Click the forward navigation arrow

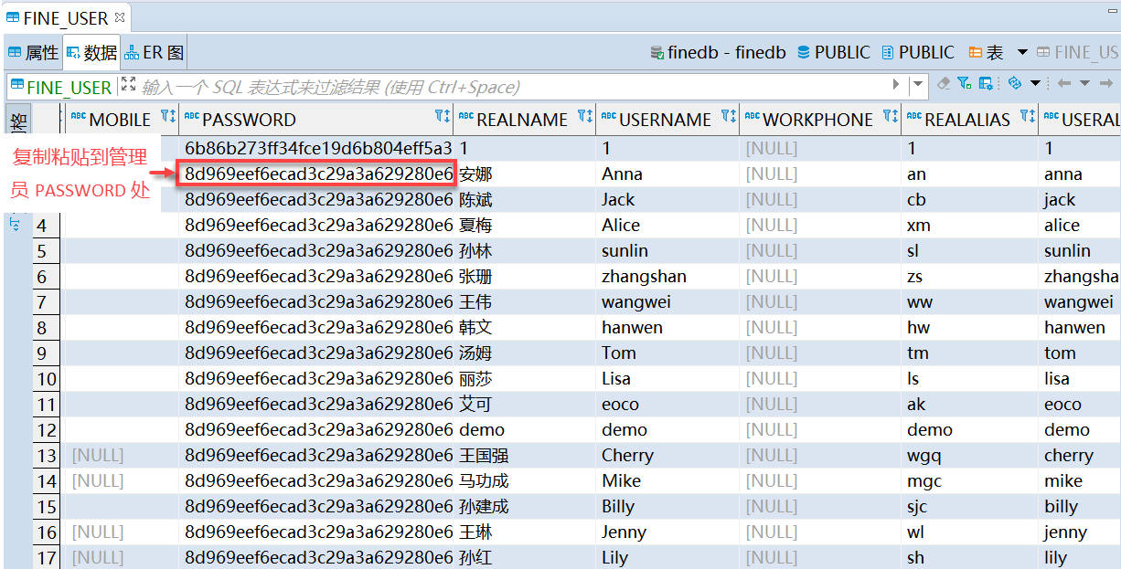pyautogui.click(x=1108, y=83)
